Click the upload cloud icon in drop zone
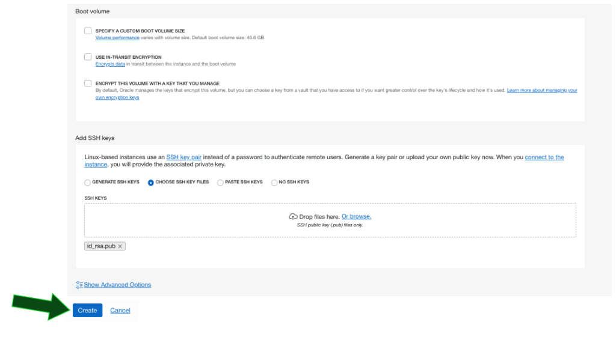 pos(293,216)
